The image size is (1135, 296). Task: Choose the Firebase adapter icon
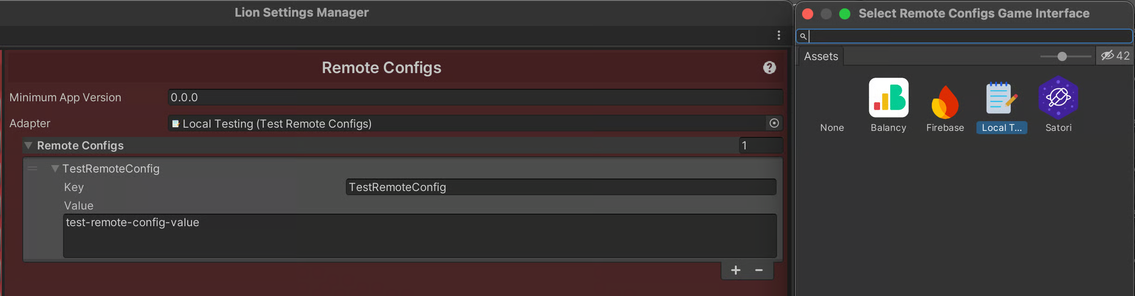[945, 102]
